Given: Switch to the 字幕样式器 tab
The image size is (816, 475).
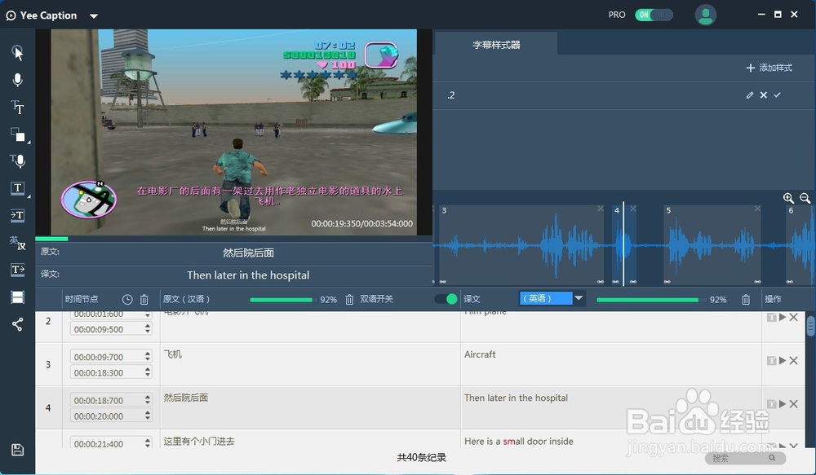Looking at the screenshot, I should point(496,45).
